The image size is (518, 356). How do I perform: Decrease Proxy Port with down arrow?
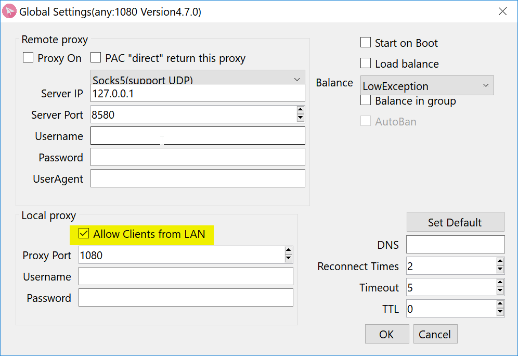click(288, 259)
